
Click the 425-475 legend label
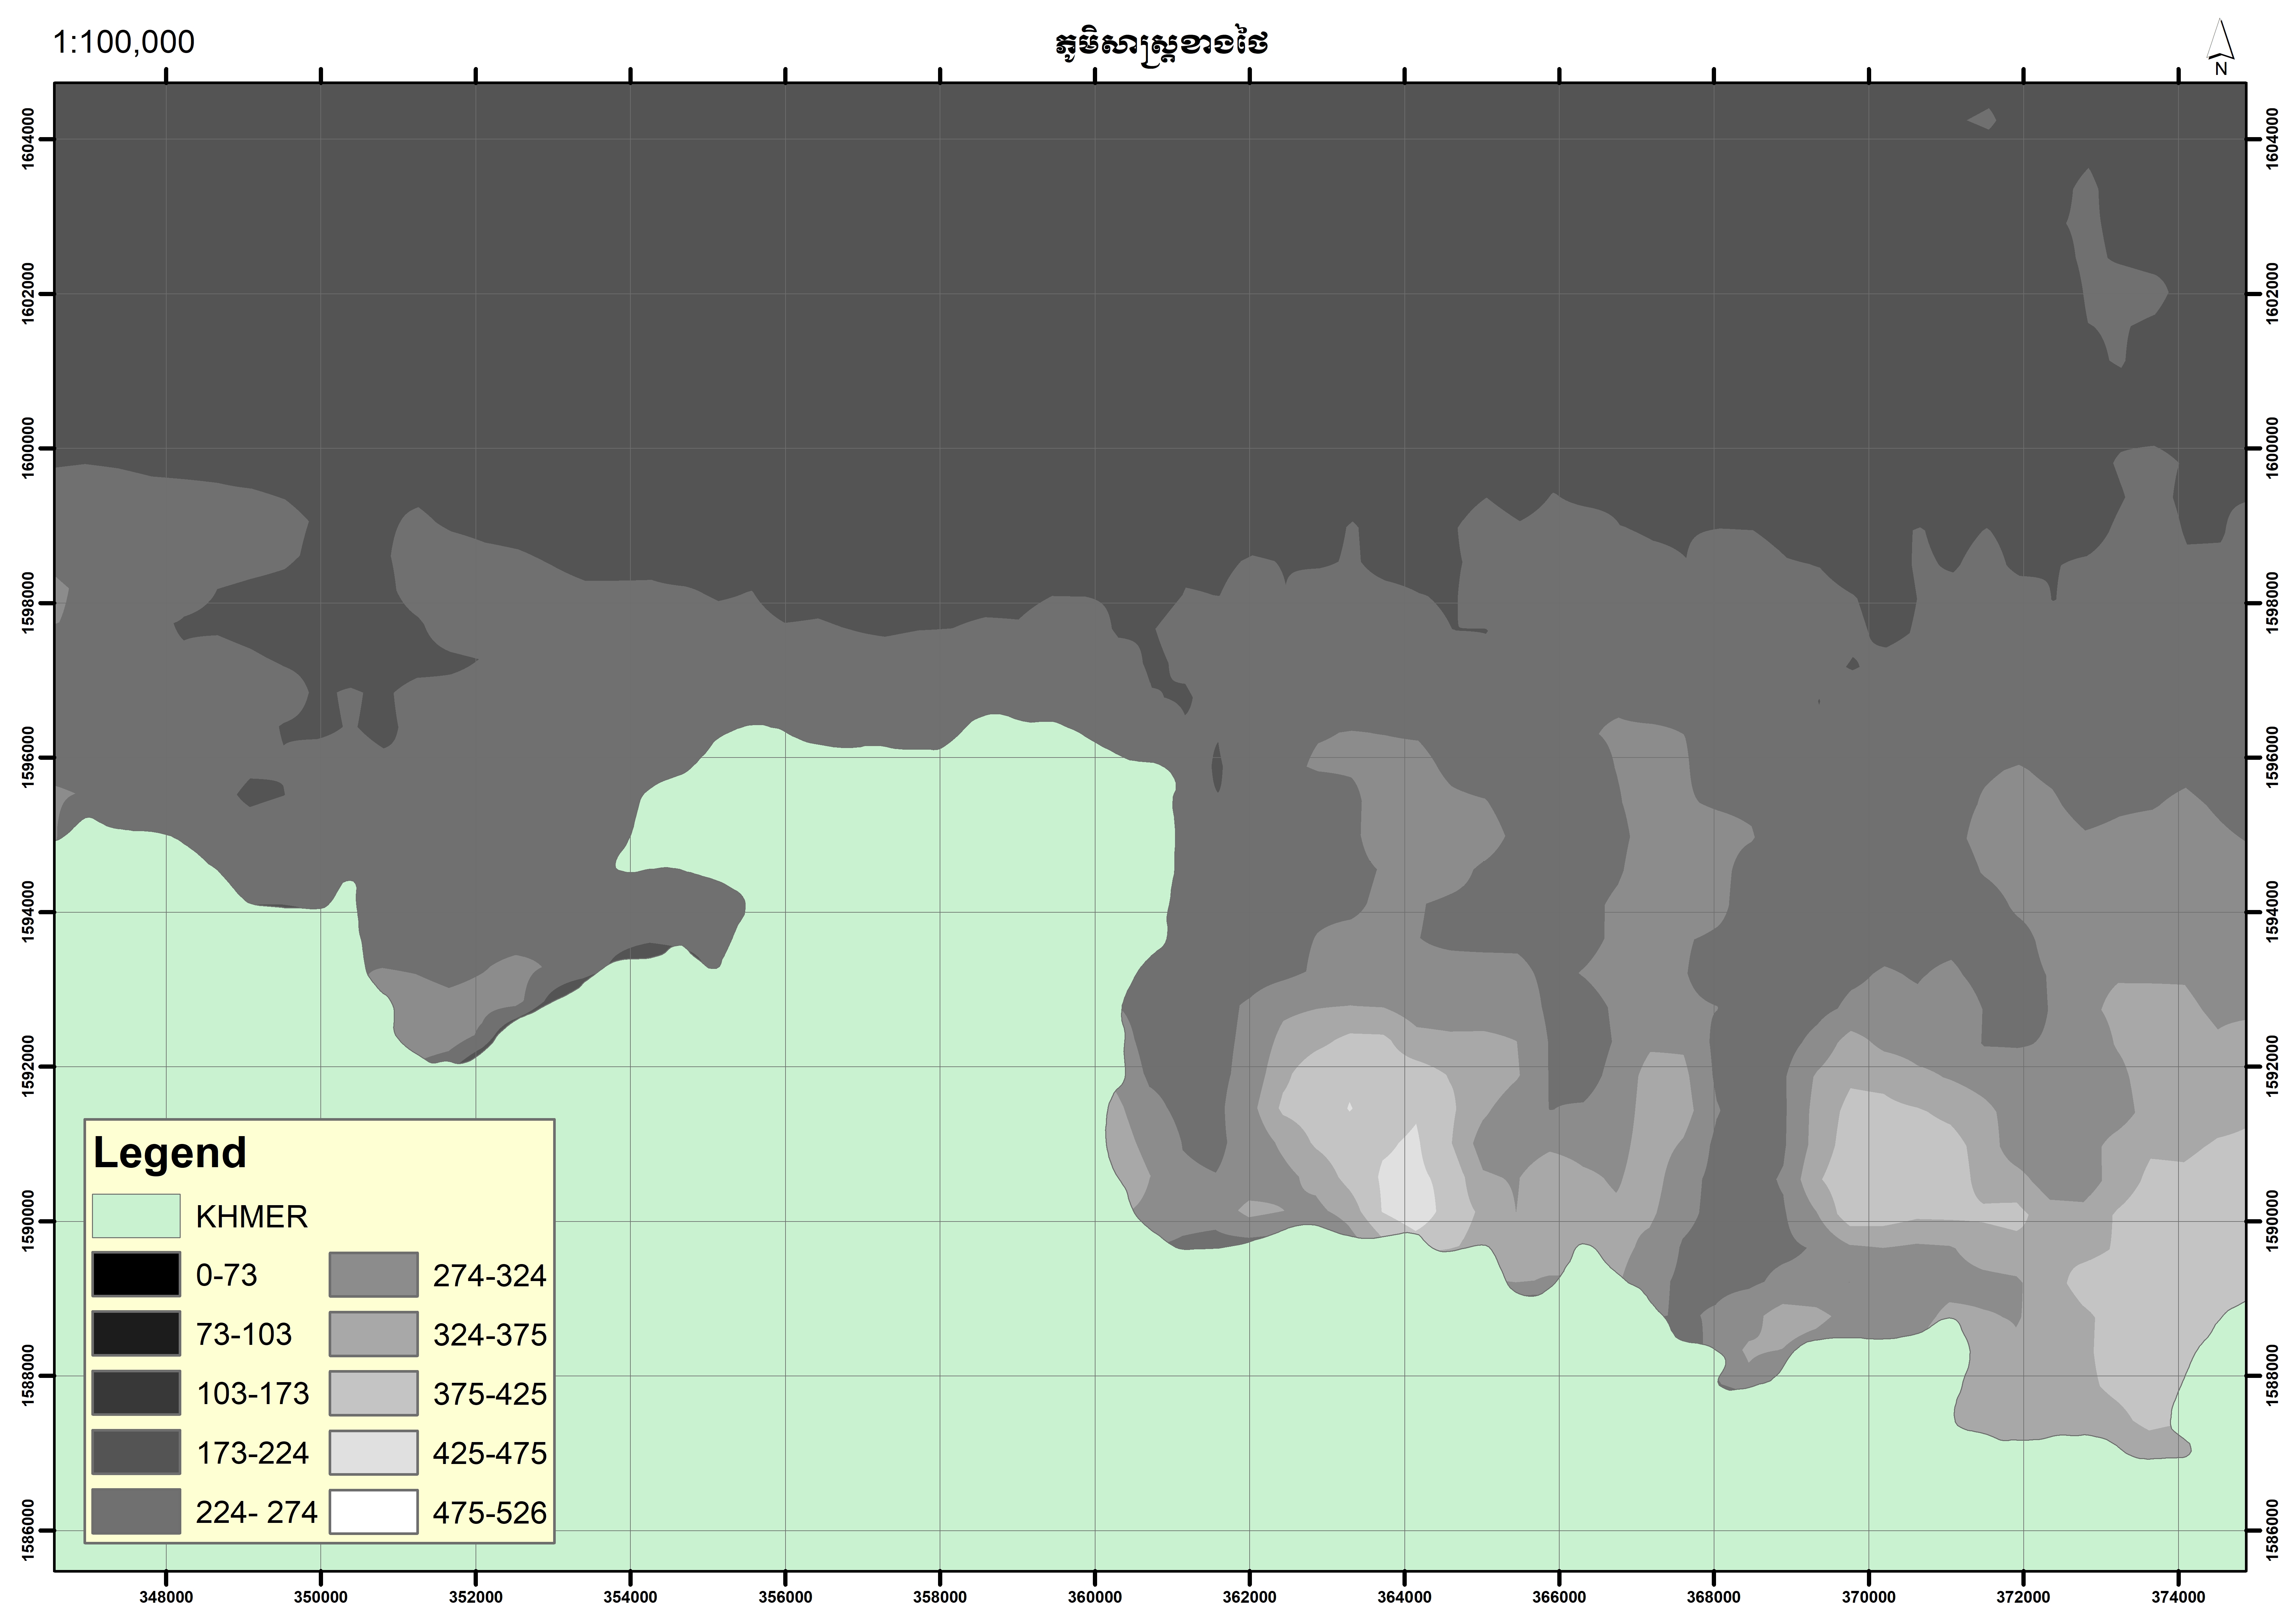[x=490, y=1453]
